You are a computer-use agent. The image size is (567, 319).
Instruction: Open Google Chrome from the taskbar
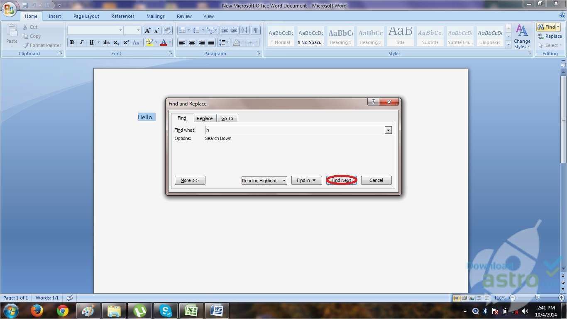(63, 310)
